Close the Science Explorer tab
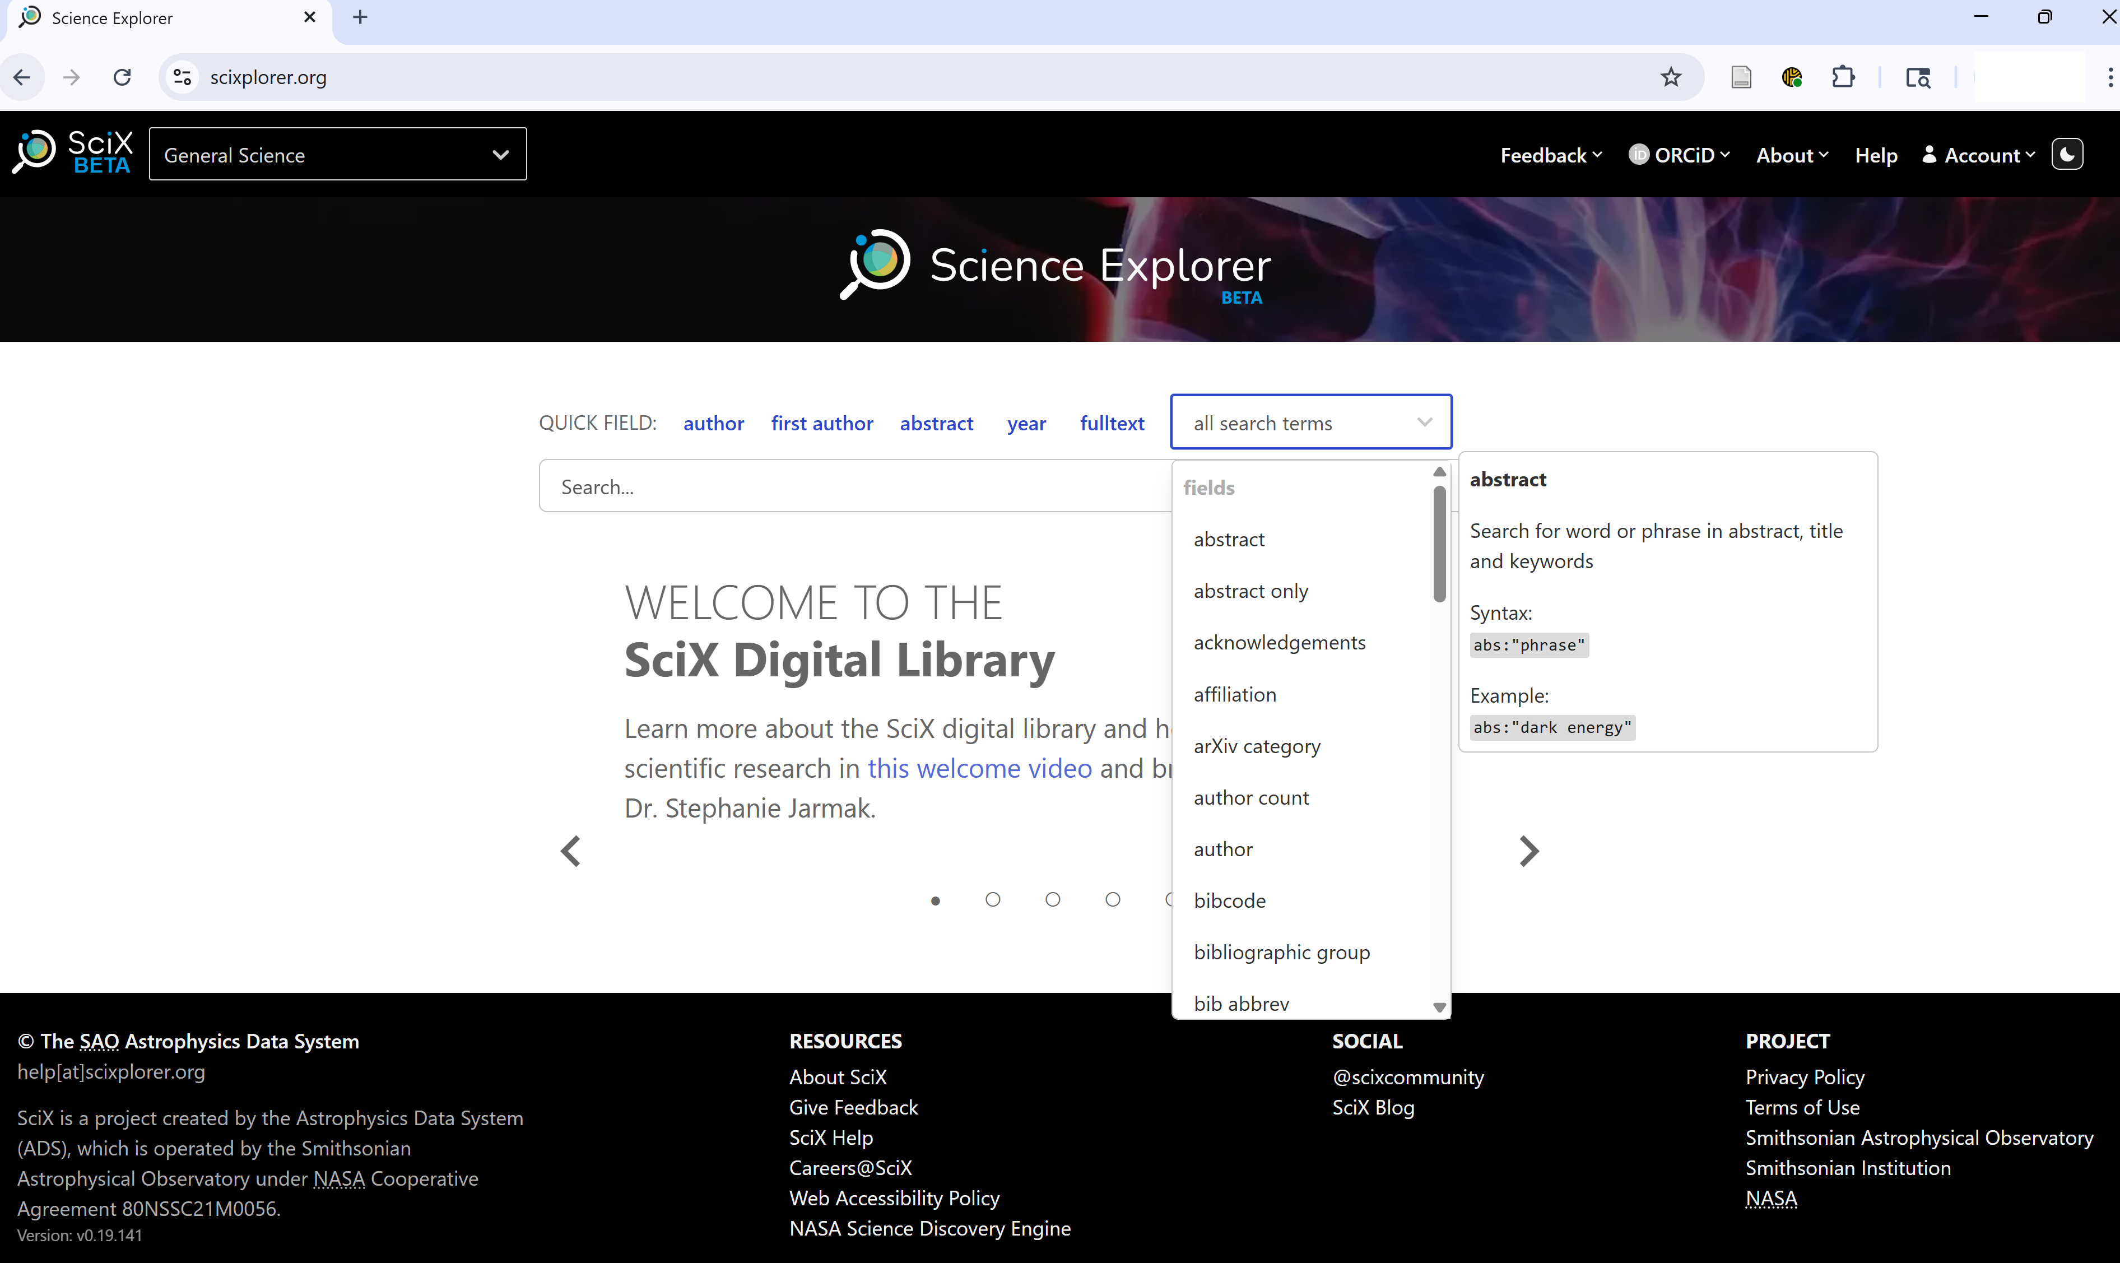This screenshot has height=1263, width=2120. click(310, 17)
